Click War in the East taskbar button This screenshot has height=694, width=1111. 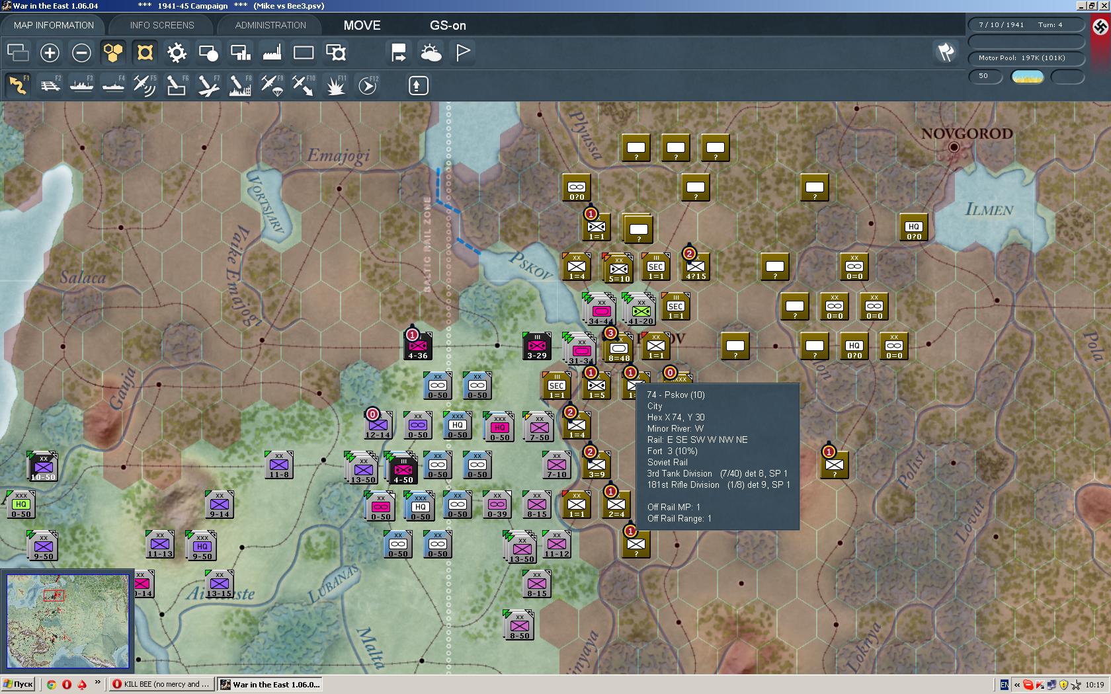pyautogui.click(x=270, y=684)
